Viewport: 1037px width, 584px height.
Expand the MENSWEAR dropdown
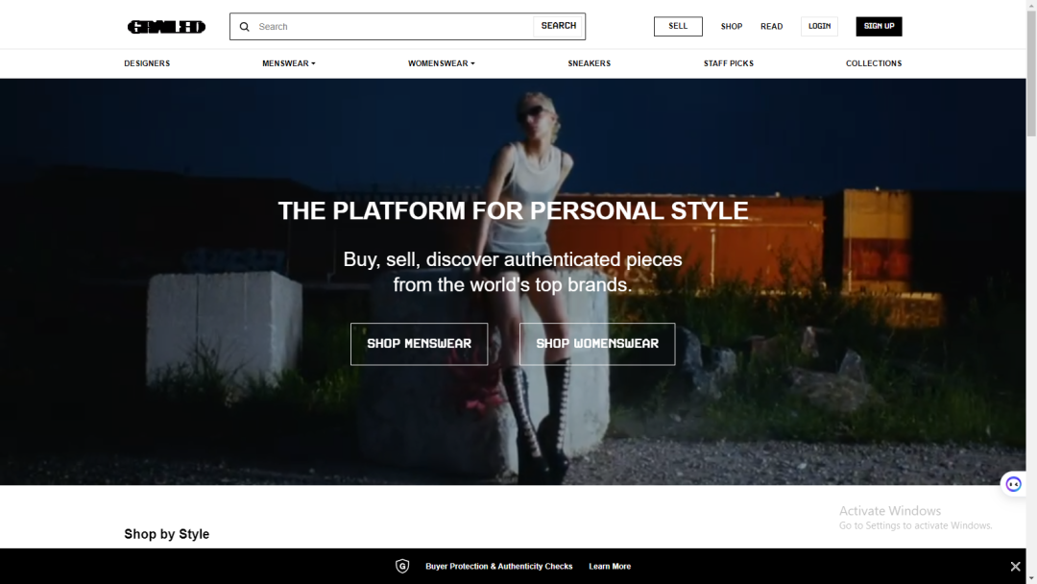click(x=288, y=63)
